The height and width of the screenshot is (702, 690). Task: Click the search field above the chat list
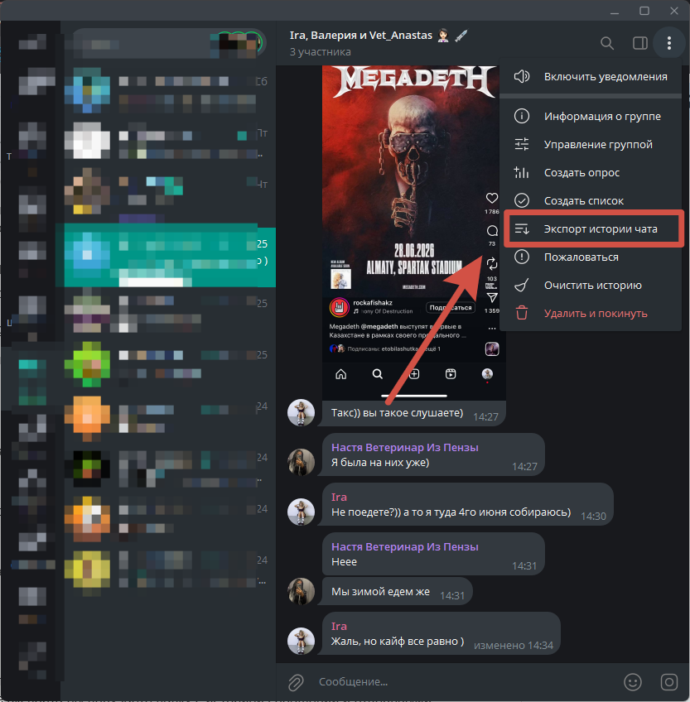(169, 43)
